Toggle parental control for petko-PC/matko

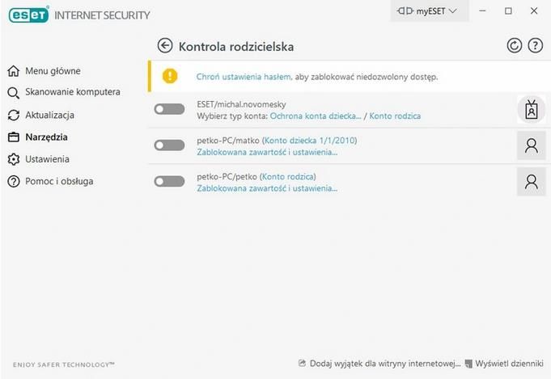[169, 145]
